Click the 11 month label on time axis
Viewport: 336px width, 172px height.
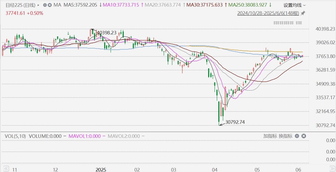(x=15, y=170)
